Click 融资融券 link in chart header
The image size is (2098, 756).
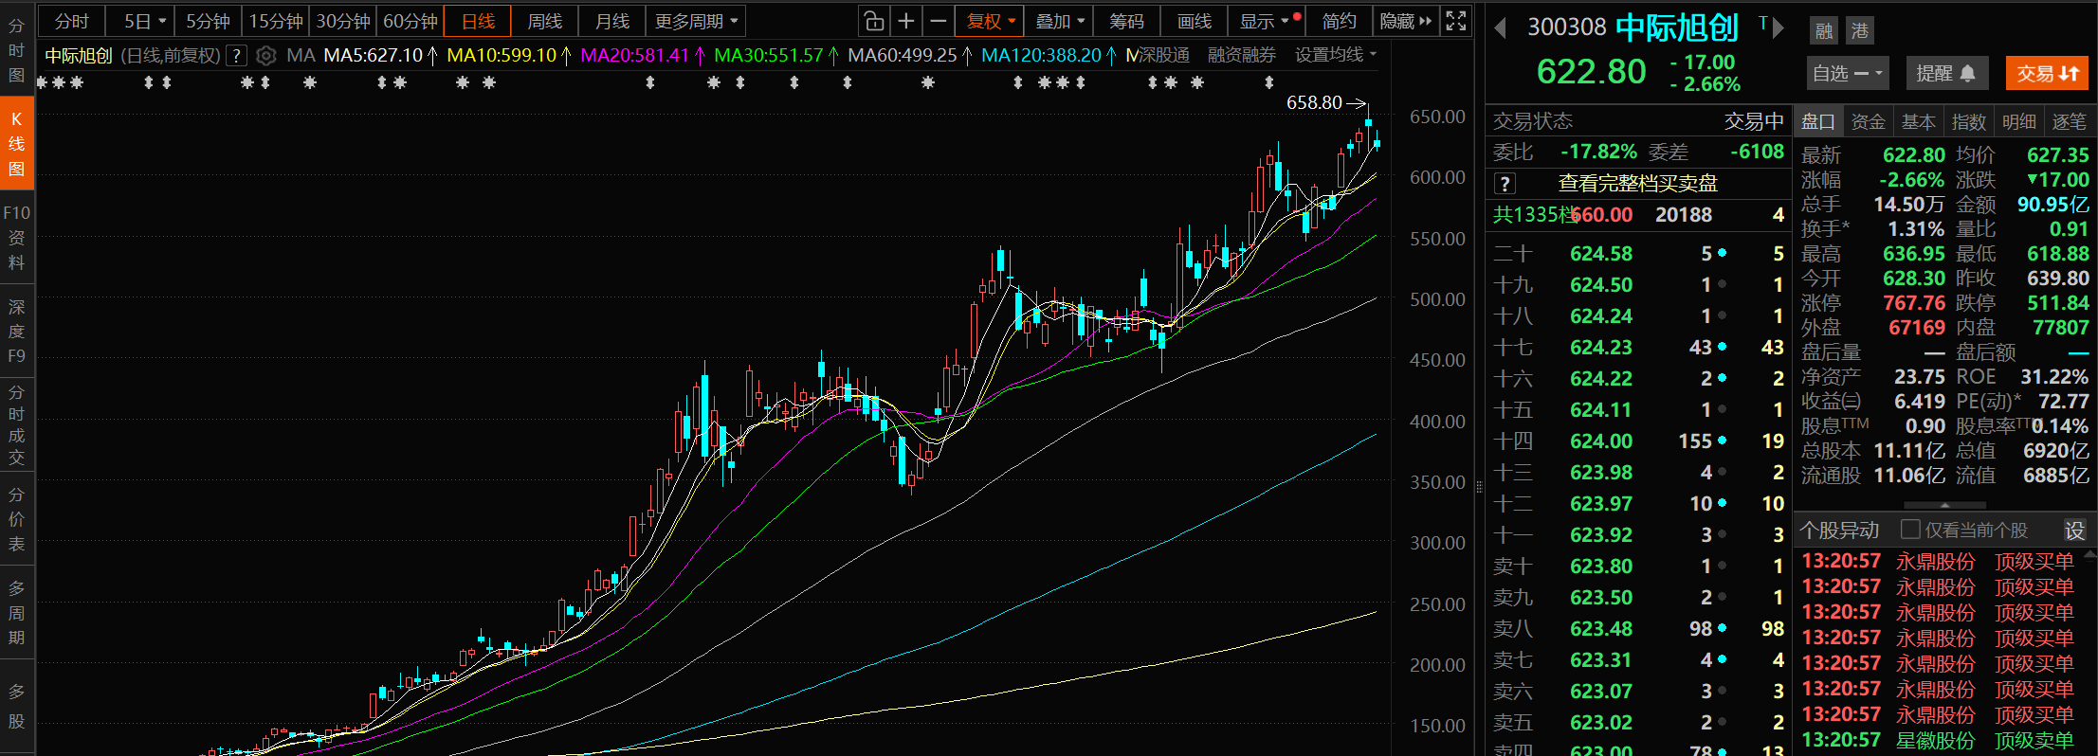coord(1242,55)
